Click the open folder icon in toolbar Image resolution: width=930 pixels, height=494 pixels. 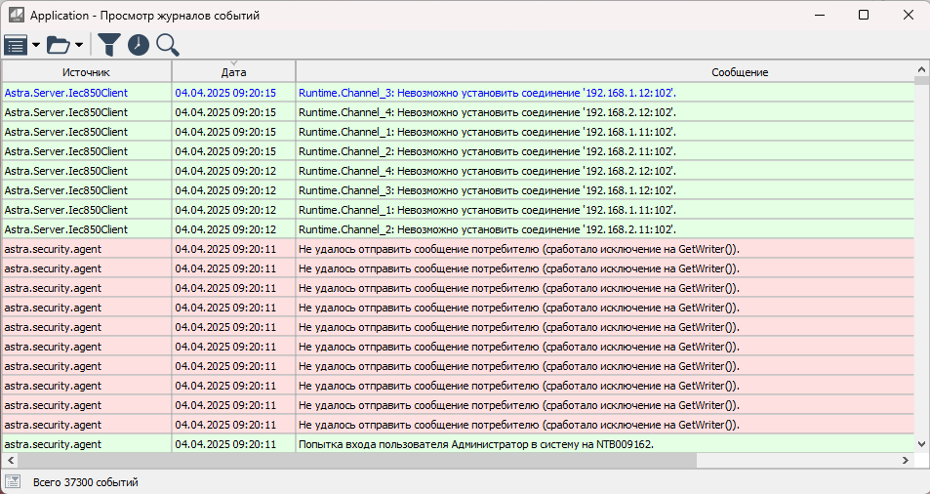click(60, 45)
